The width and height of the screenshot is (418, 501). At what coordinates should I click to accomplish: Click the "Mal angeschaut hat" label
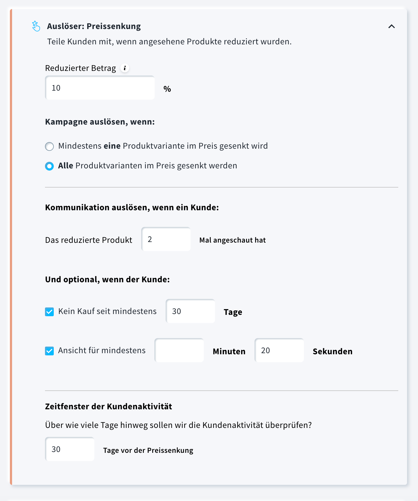[x=232, y=240]
